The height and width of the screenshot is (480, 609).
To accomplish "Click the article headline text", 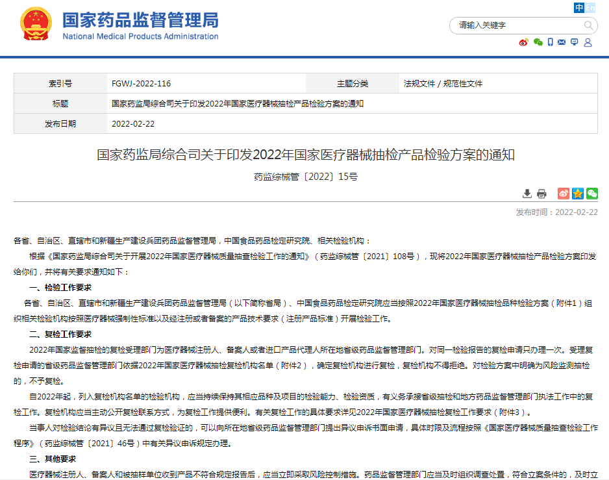I will click(x=305, y=155).
